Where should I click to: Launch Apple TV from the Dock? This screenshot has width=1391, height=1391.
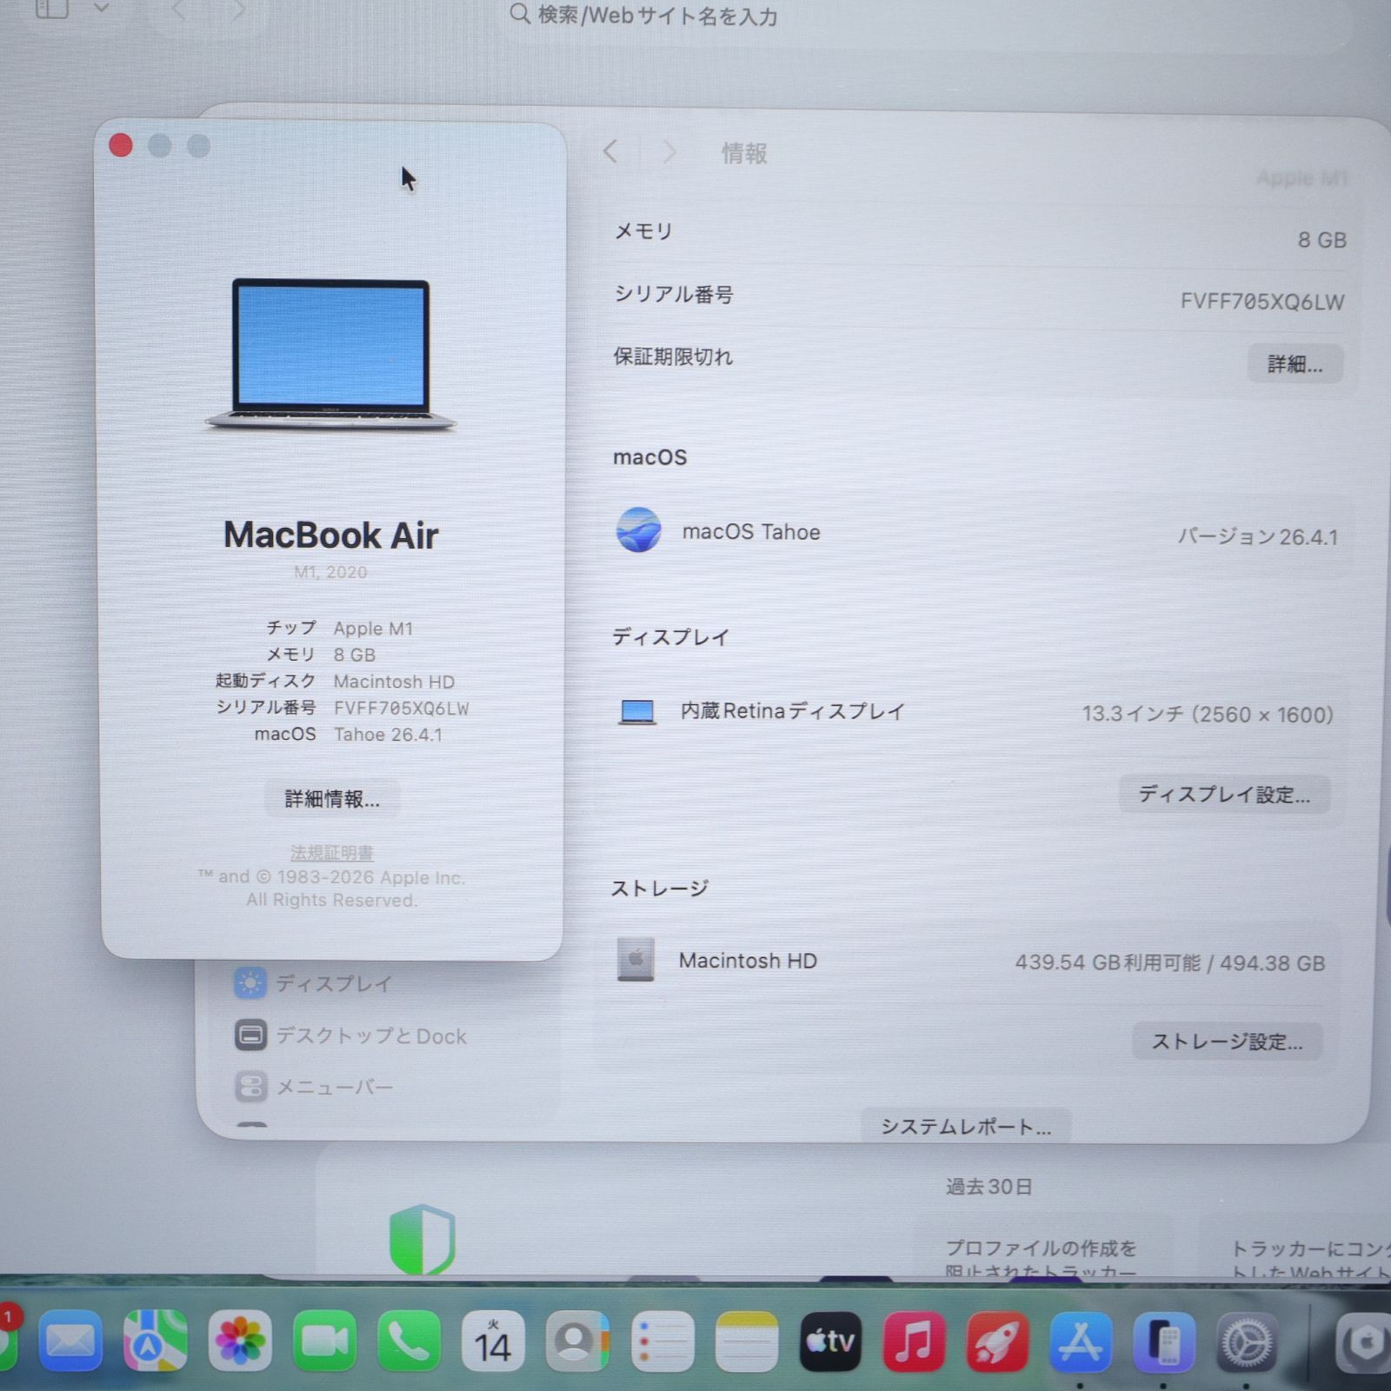click(x=829, y=1341)
